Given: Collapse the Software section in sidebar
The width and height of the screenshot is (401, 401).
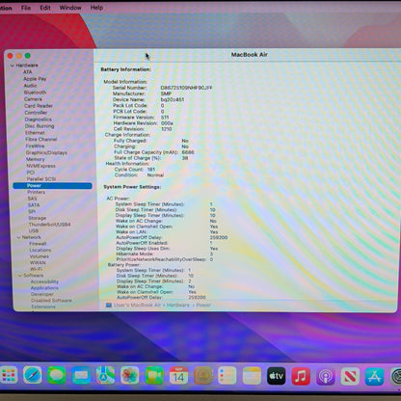Looking at the screenshot, I should tap(20, 276).
